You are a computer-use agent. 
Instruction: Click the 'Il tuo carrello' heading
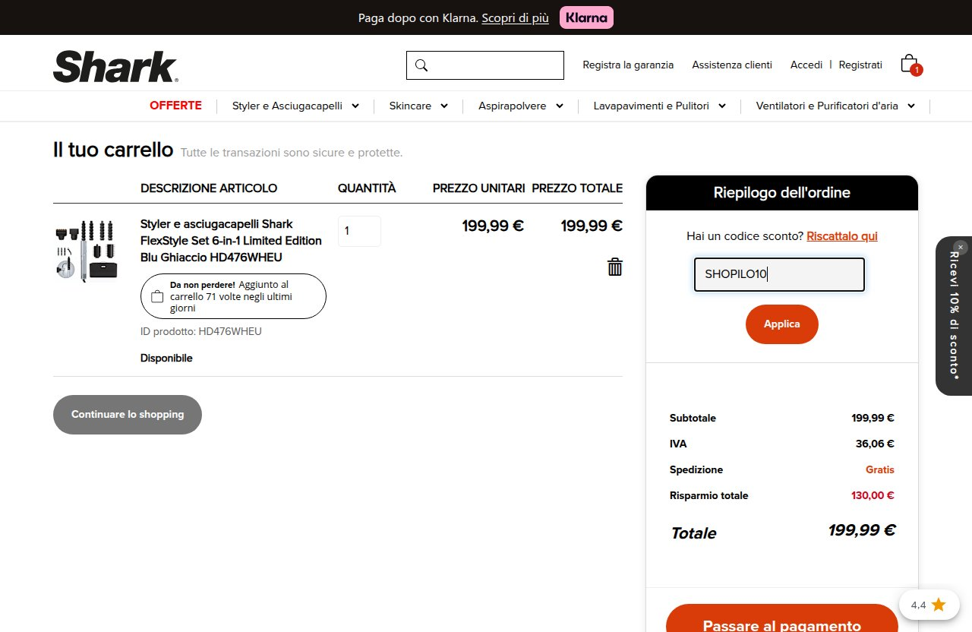point(113,150)
